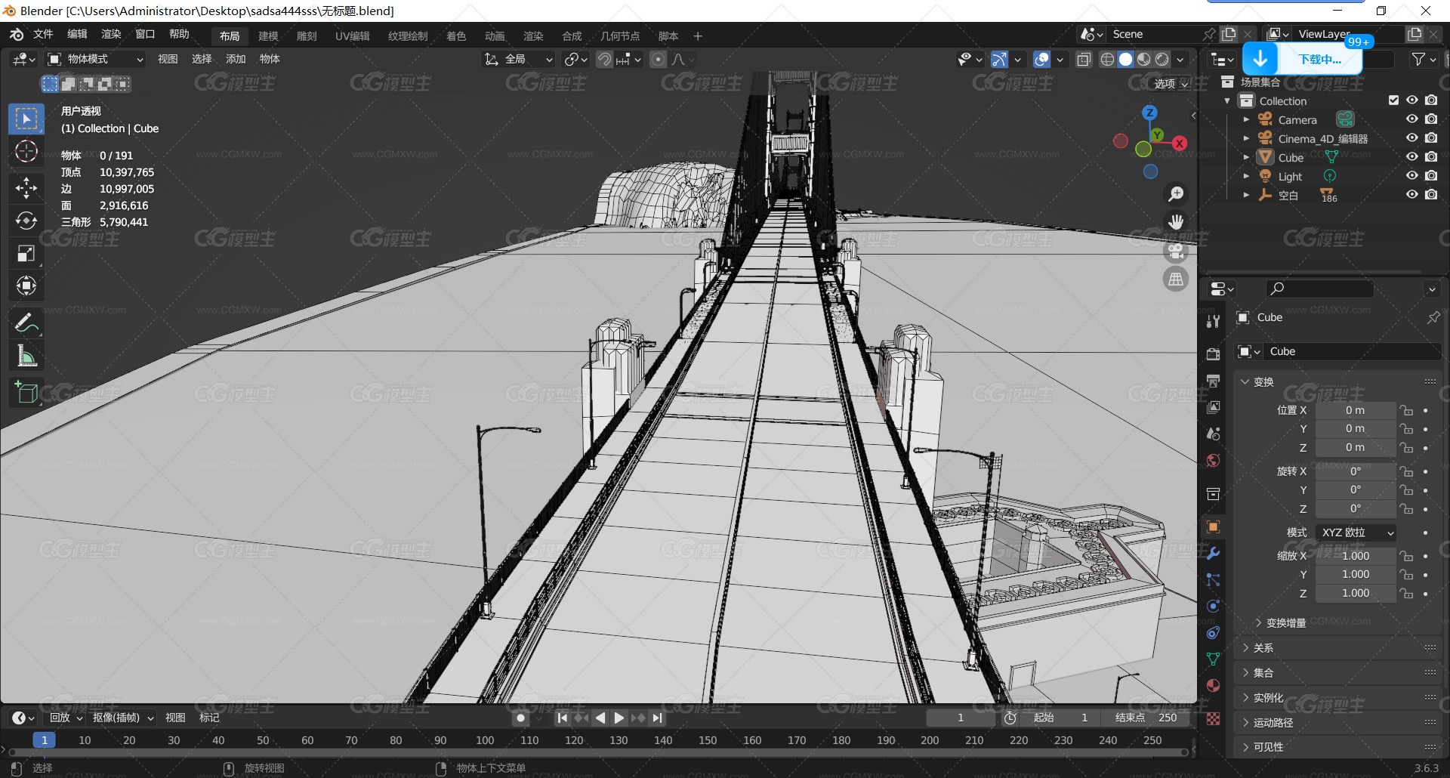This screenshot has width=1450, height=778.
Task: Click the Options button in viewport
Action: tap(1171, 84)
